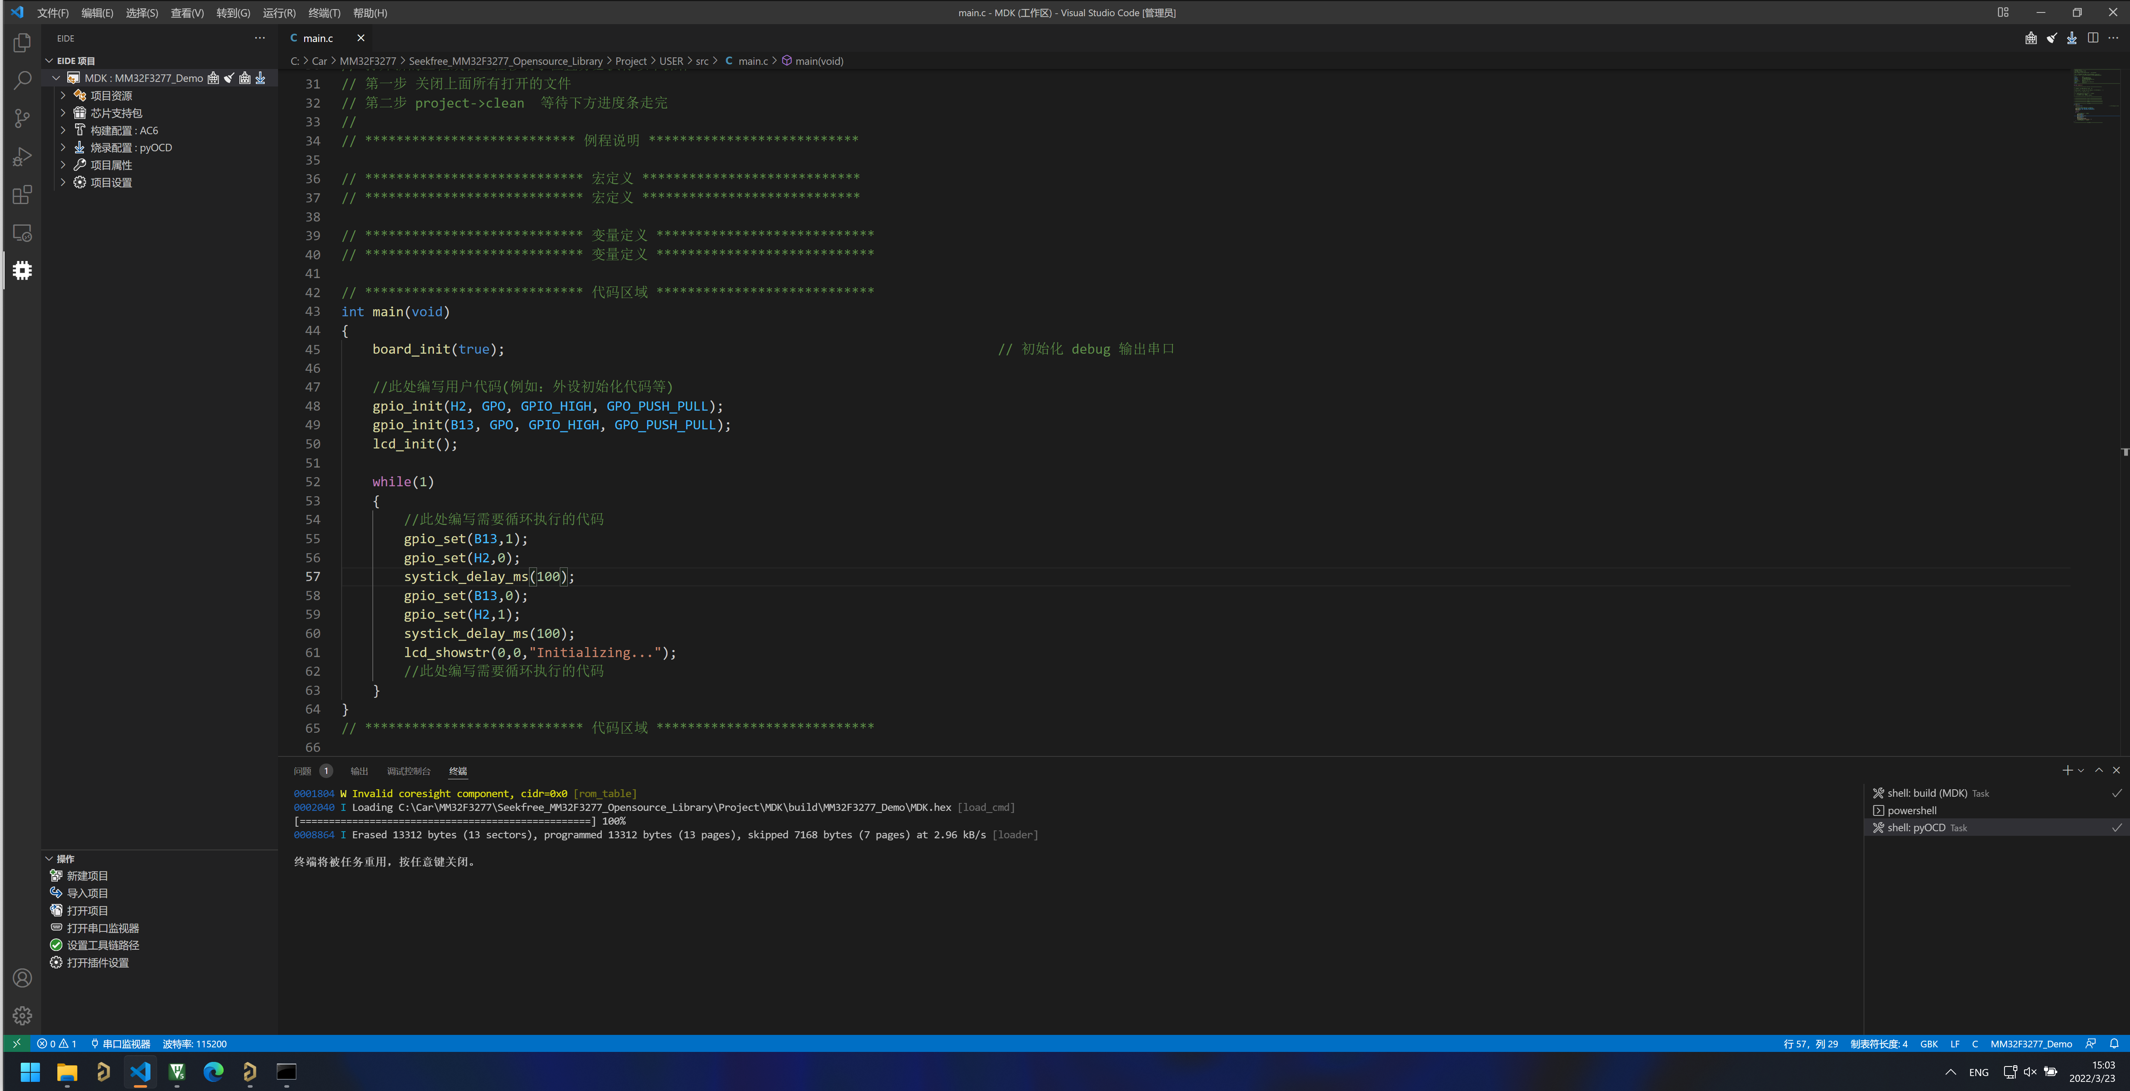Toggle panel maximize with the chevron-up arrow
2130x1091 pixels.
click(x=2098, y=770)
